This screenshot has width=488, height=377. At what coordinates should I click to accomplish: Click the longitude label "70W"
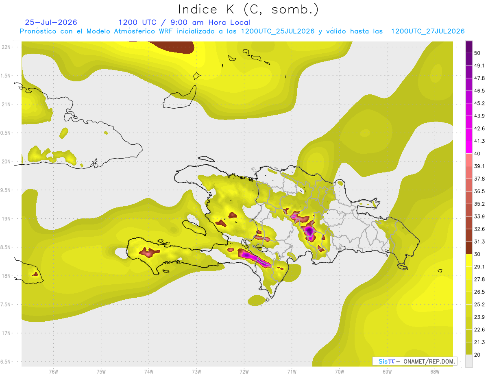coord(340,372)
